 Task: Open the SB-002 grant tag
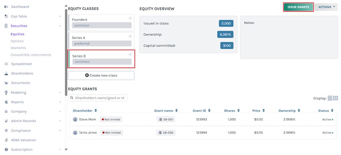(x=166, y=133)
